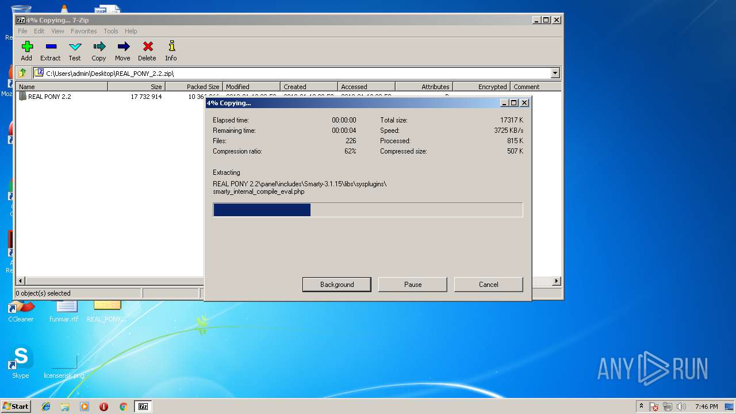Sort by Packed Size column header

[194, 87]
